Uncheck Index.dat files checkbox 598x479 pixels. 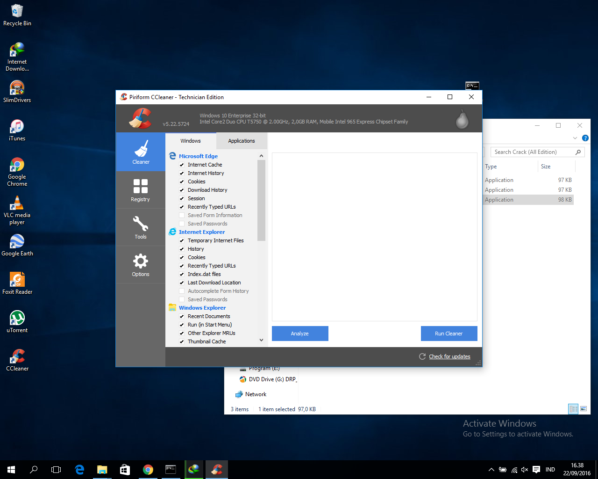coord(182,274)
